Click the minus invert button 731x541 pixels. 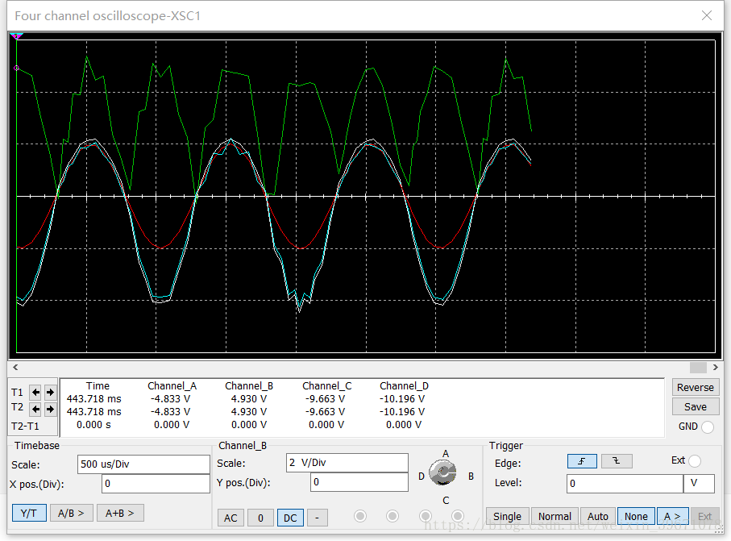point(317,518)
